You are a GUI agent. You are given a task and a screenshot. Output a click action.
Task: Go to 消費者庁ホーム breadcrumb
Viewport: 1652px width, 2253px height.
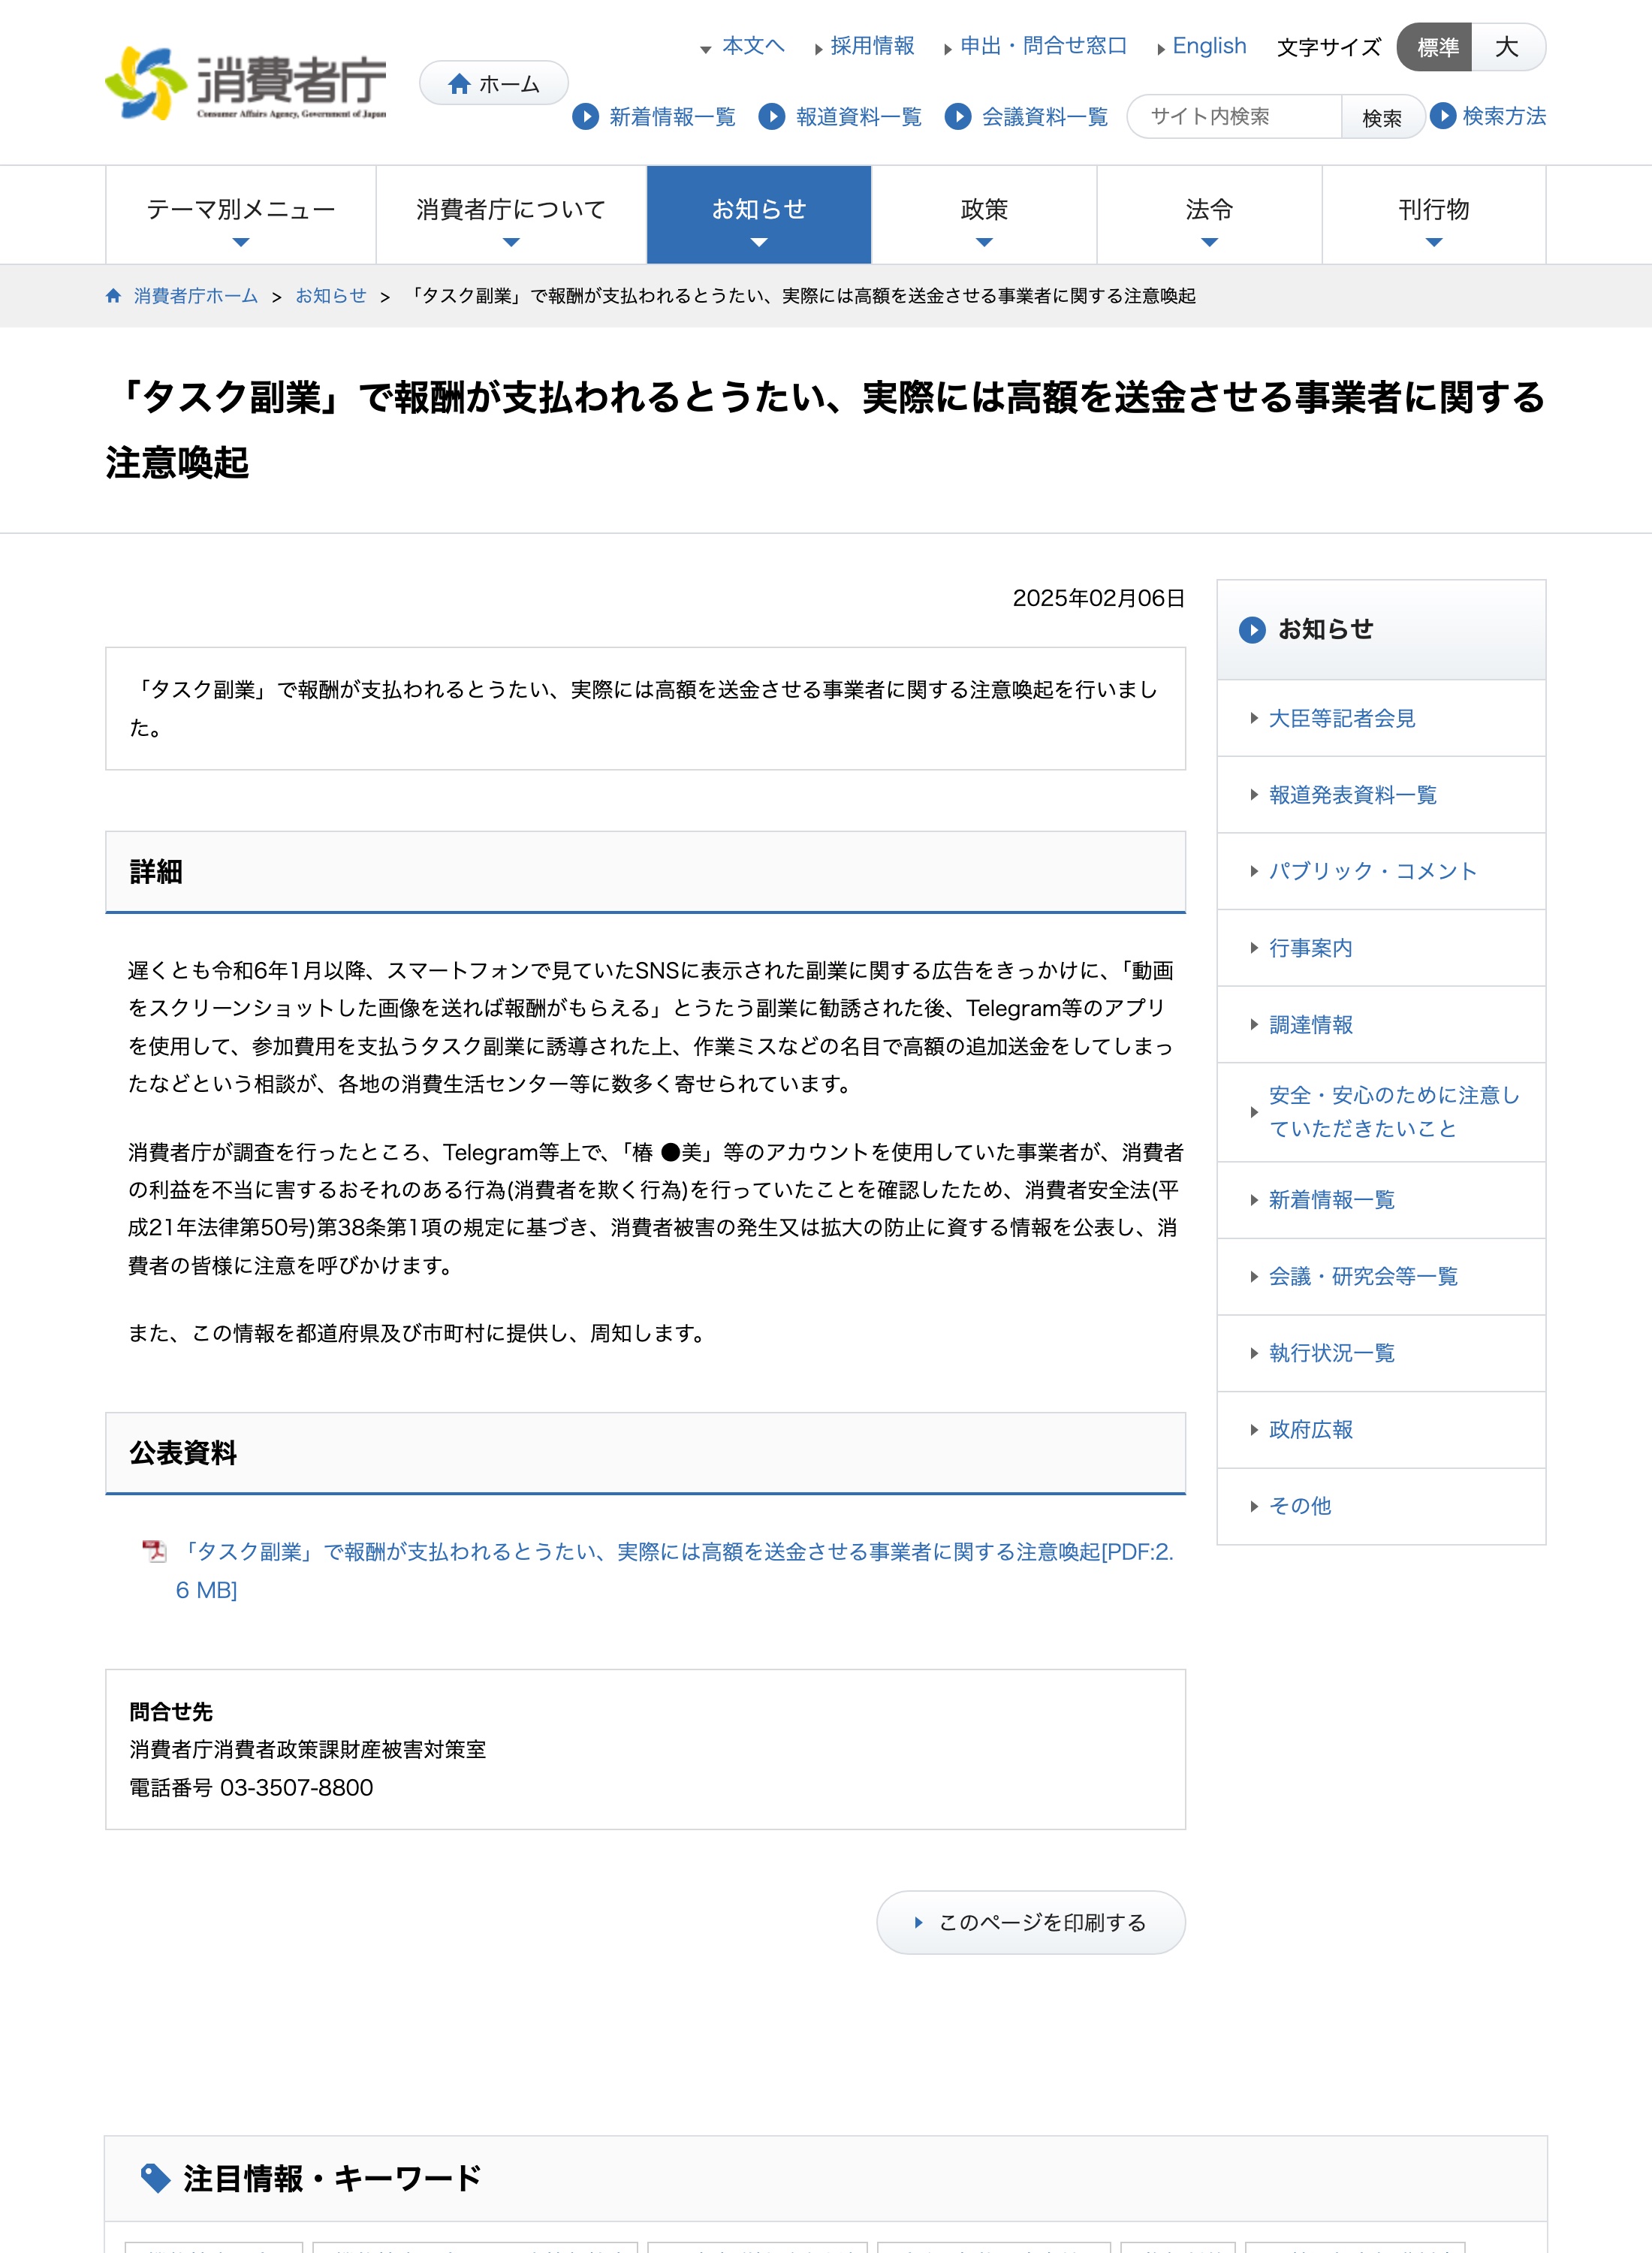click(196, 296)
